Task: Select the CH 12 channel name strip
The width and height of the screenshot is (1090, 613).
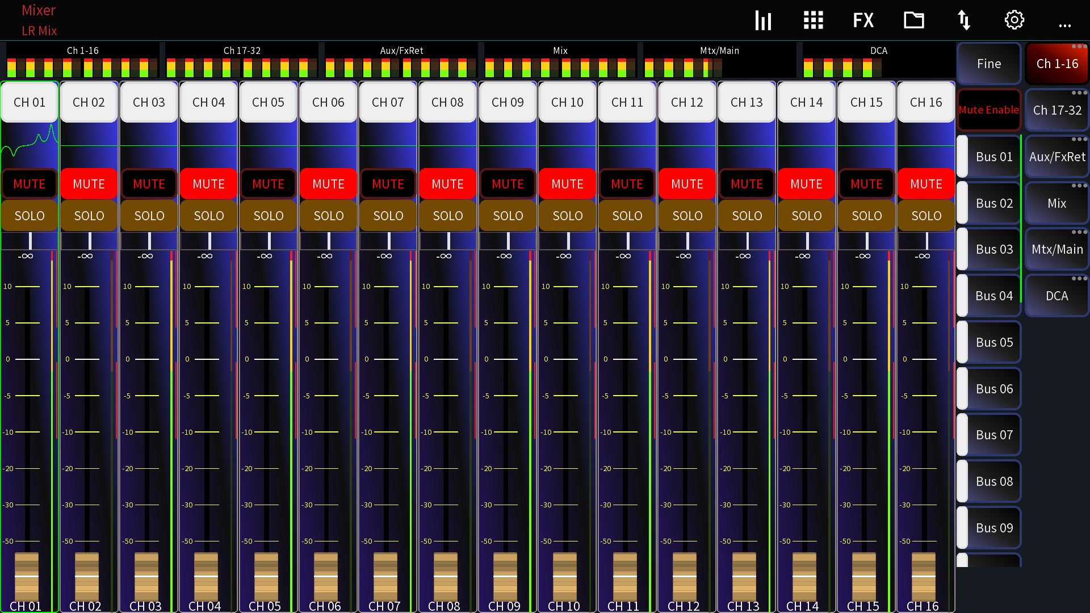Action: pyautogui.click(x=686, y=102)
